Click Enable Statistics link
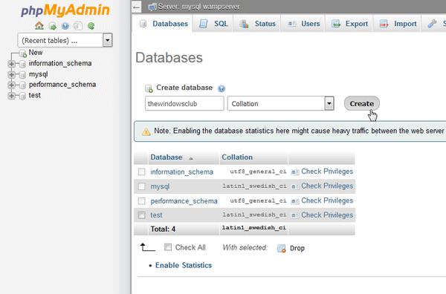 (x=184, y=265)
